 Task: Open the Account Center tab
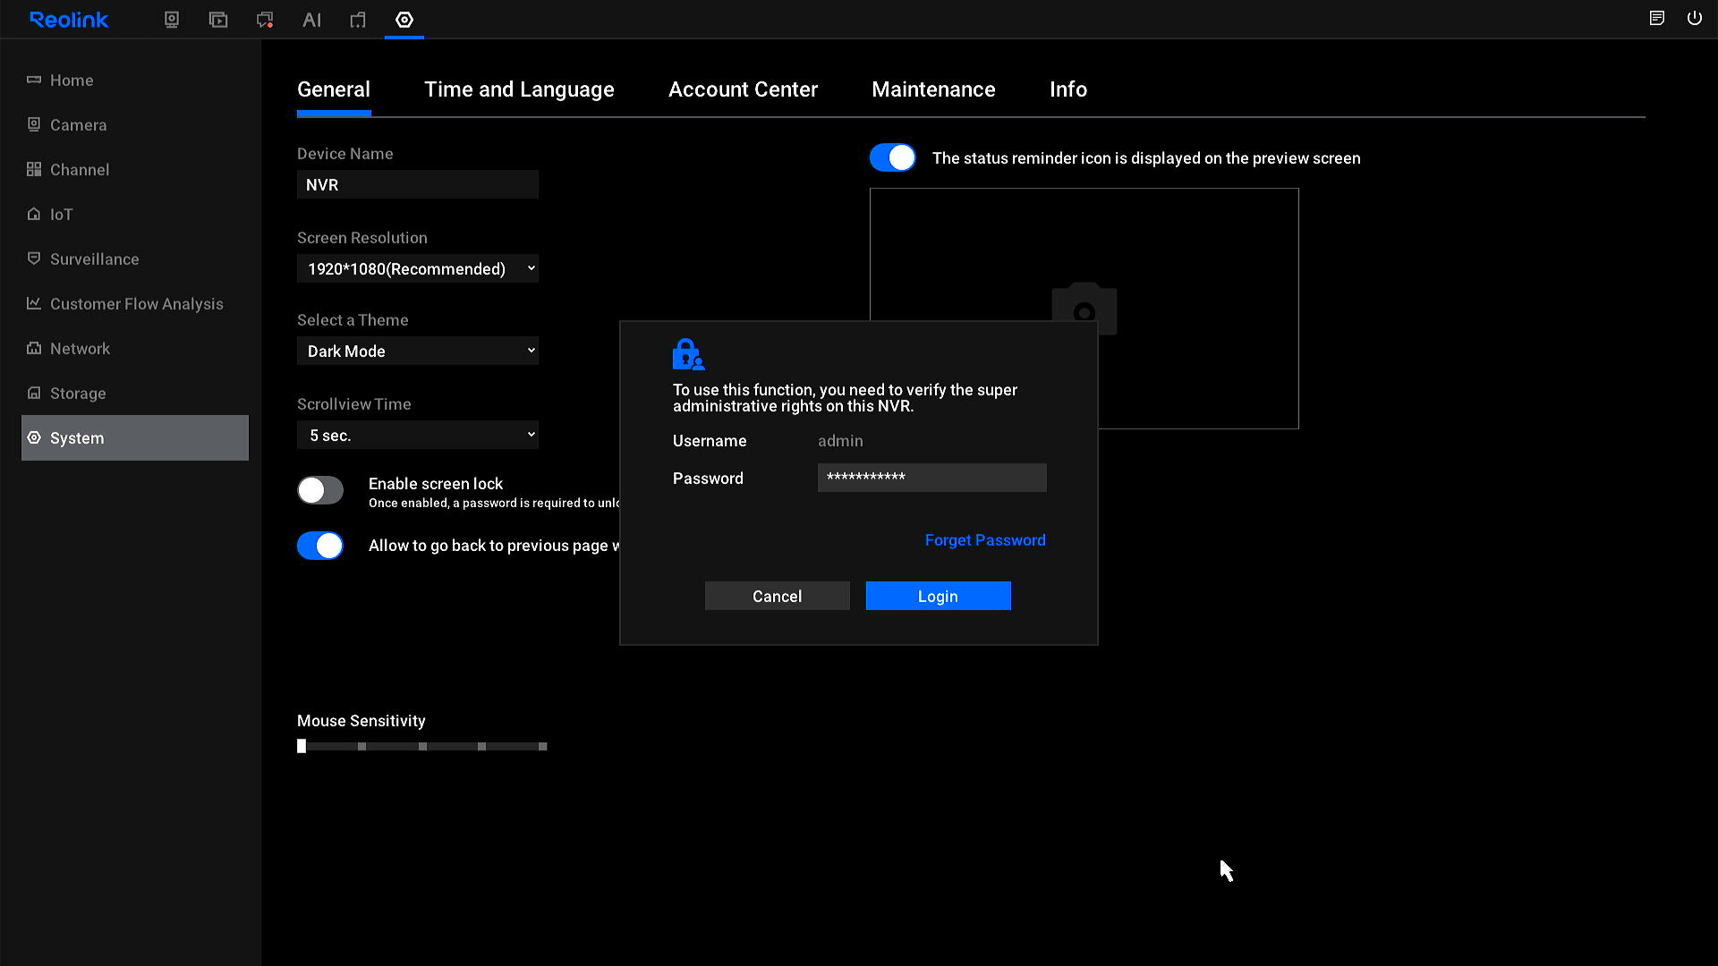tap(743, 89)
